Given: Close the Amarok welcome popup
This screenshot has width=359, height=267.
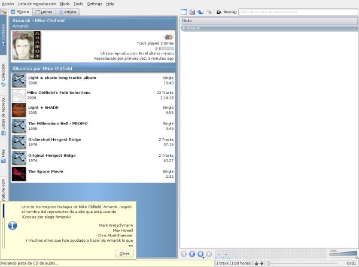Looking at the screenshot, I should pos(124,253).
